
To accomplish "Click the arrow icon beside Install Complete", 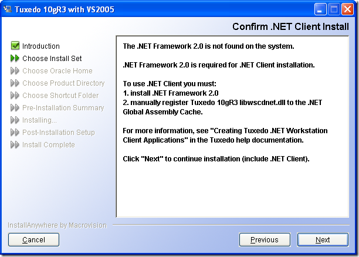I will 15,144.
